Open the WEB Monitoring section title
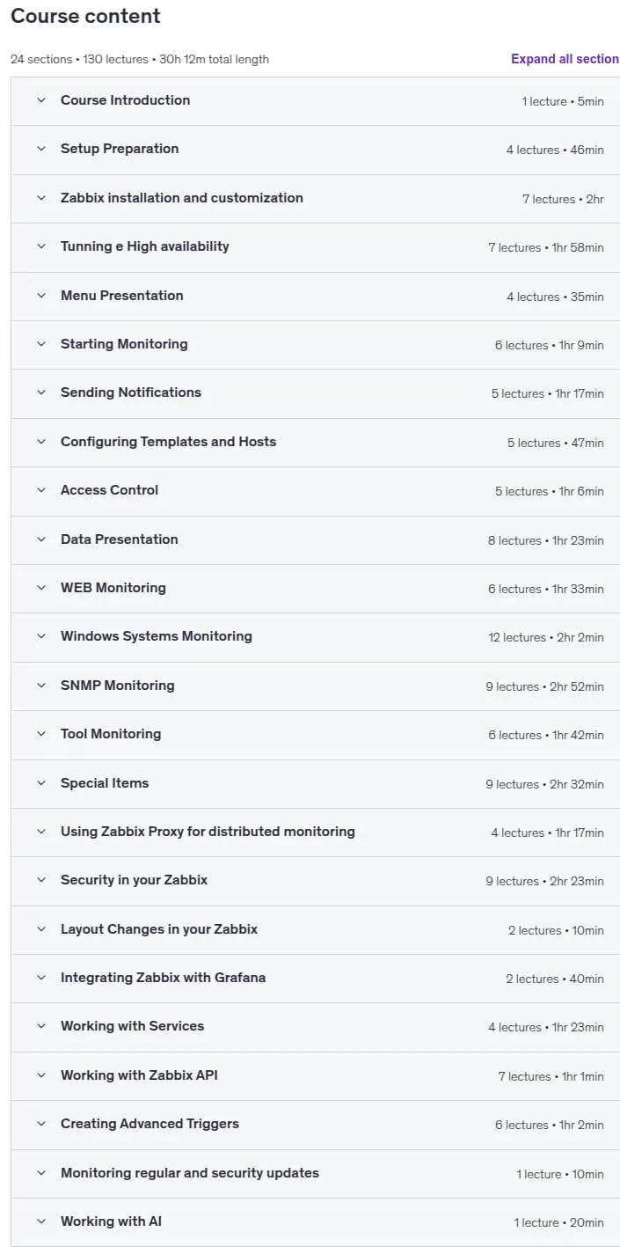Image resolution: width=620 pixels, height=1247 pixels. point(113,588)
